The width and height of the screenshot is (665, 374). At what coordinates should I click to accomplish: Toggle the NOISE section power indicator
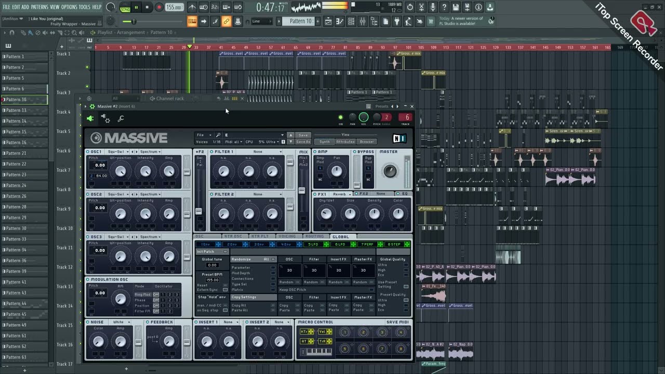[x=88, y=322]
